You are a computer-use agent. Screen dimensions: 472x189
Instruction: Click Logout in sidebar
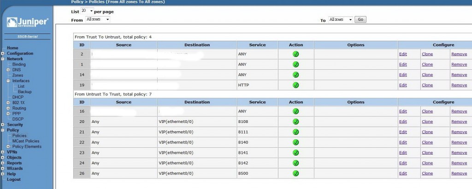pos(13,179)
